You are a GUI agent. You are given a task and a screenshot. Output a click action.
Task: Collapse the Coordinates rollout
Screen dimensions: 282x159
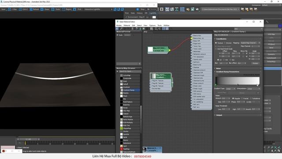[221, 39]
